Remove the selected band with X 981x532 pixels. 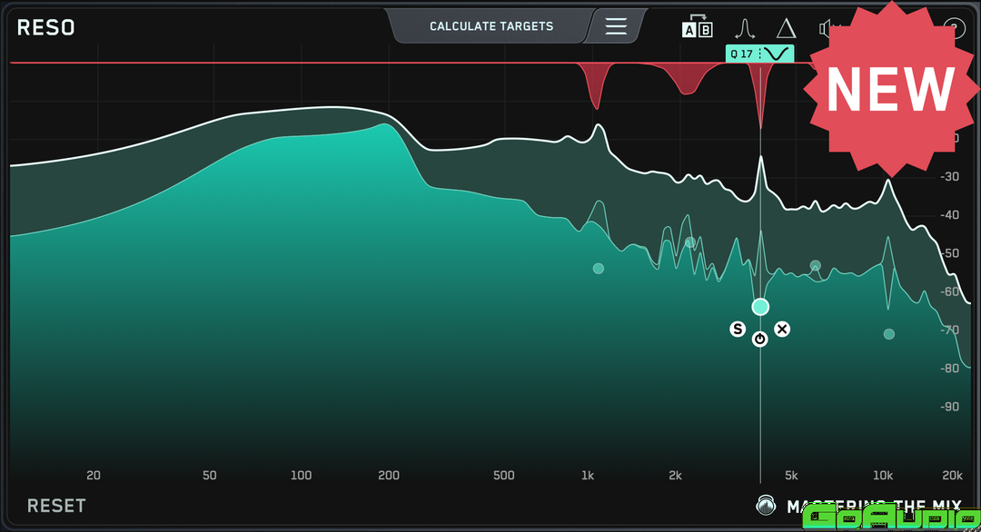pos(782,329)
